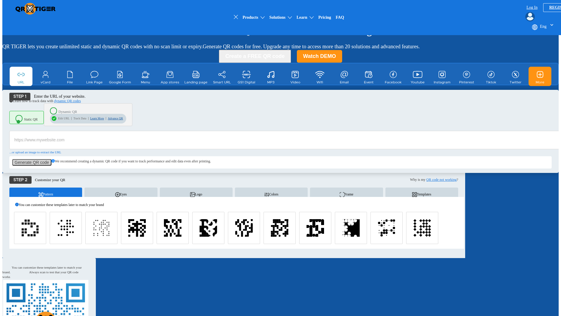Click the Create a FREE QR code button
Viewport: 561px width, 316px height.
pos(255,56)
